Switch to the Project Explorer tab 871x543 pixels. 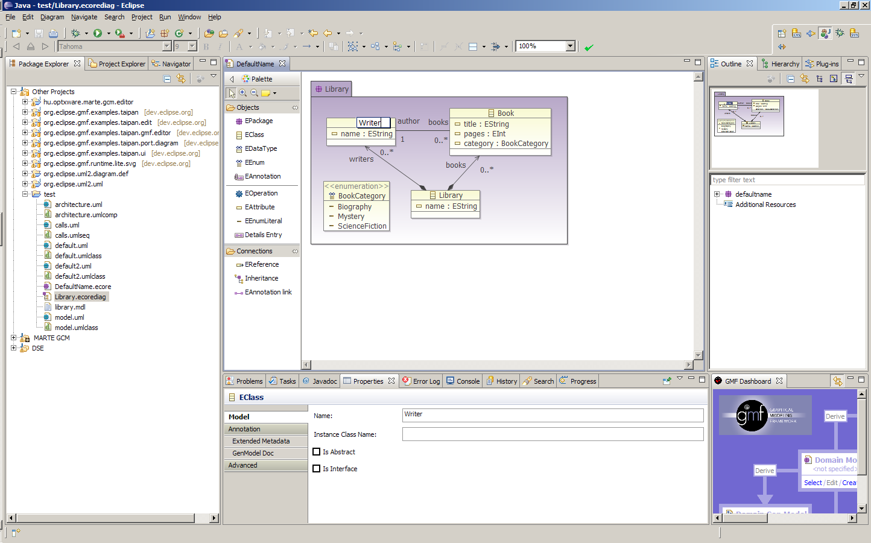(117, 63)
